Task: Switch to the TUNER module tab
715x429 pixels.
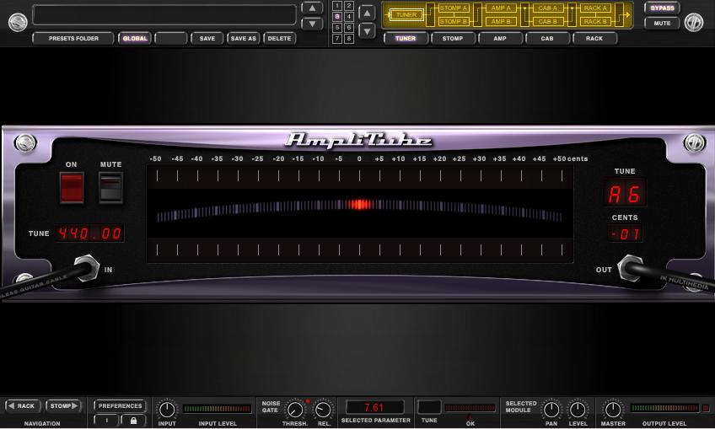Action: pos(406,38)
